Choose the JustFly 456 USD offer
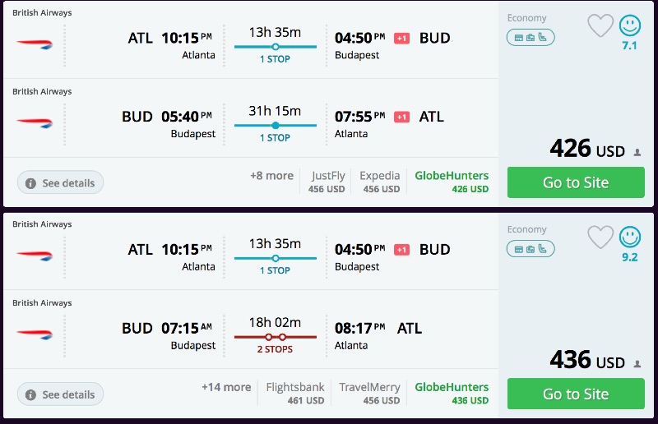The width and height of the screenshot is (658, 424). coord(327,182)
